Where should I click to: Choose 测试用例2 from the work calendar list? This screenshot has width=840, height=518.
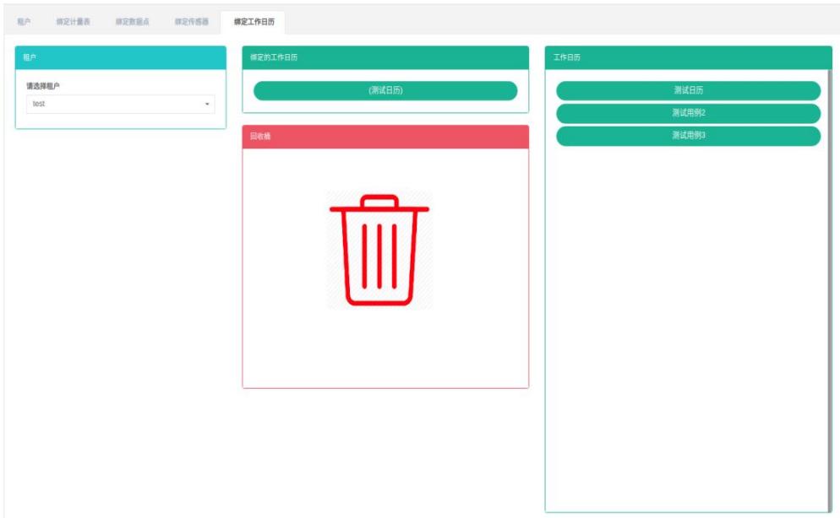688,113
